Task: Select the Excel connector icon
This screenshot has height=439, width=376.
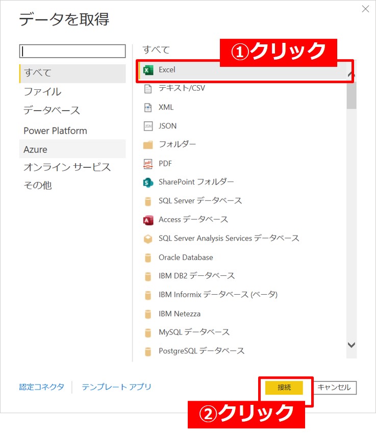Action: tap(148, 70)
